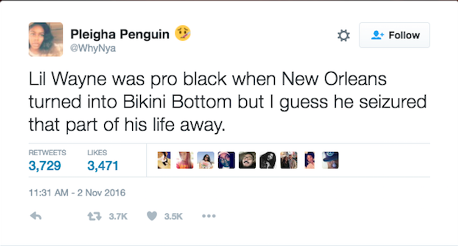This screenshot has height=246, width=458.
Task: Like the tweet with the heart icon
Action: click(x=152, y=216)
